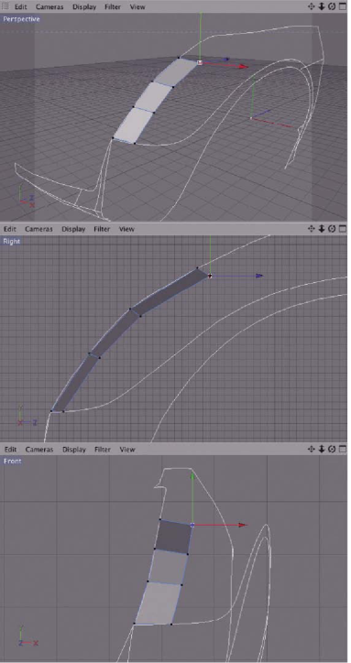Open the View menu in Front viewport
Viewport: 351px width, 663px height.
coord(127,450)
